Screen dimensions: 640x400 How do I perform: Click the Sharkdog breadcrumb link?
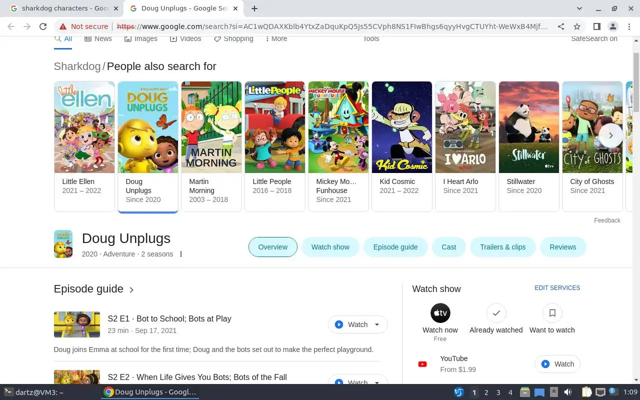[77, 66]
